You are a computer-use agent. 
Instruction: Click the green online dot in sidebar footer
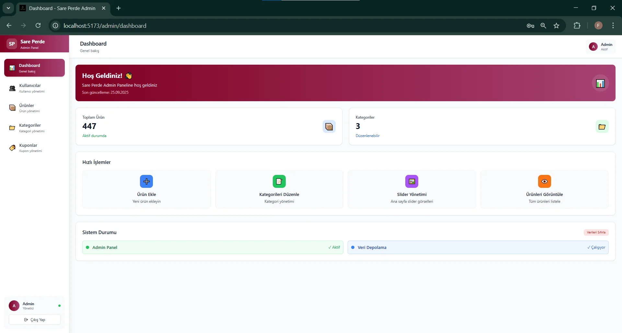coord(59,306)
